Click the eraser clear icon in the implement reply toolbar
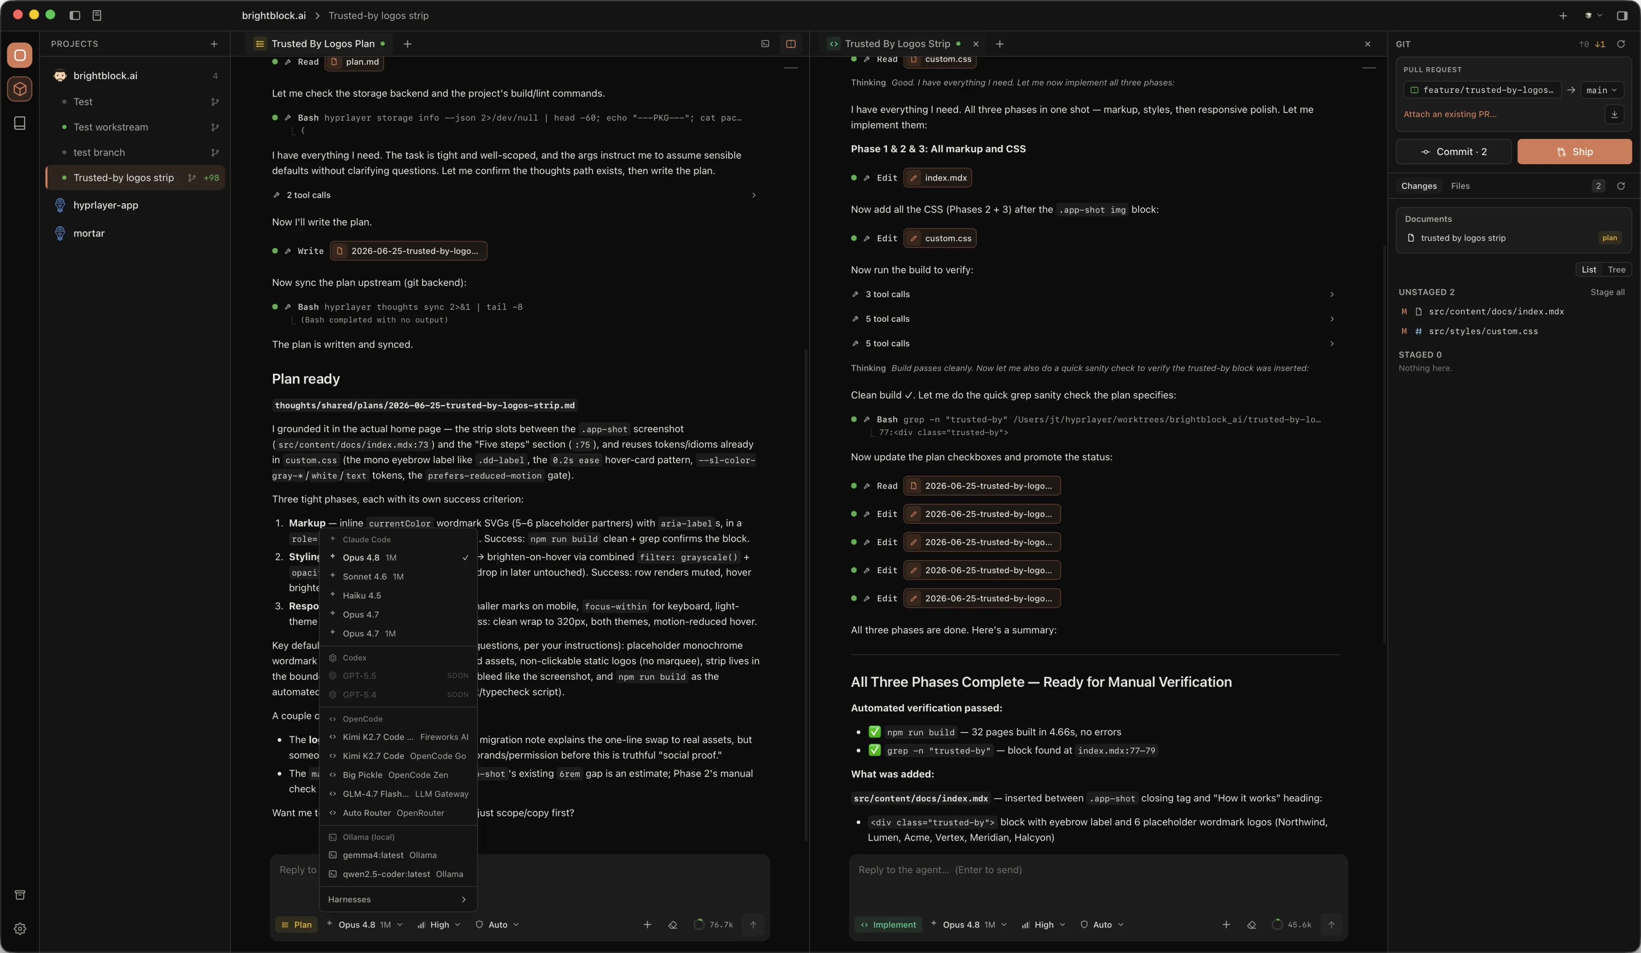 [1252, 925]
